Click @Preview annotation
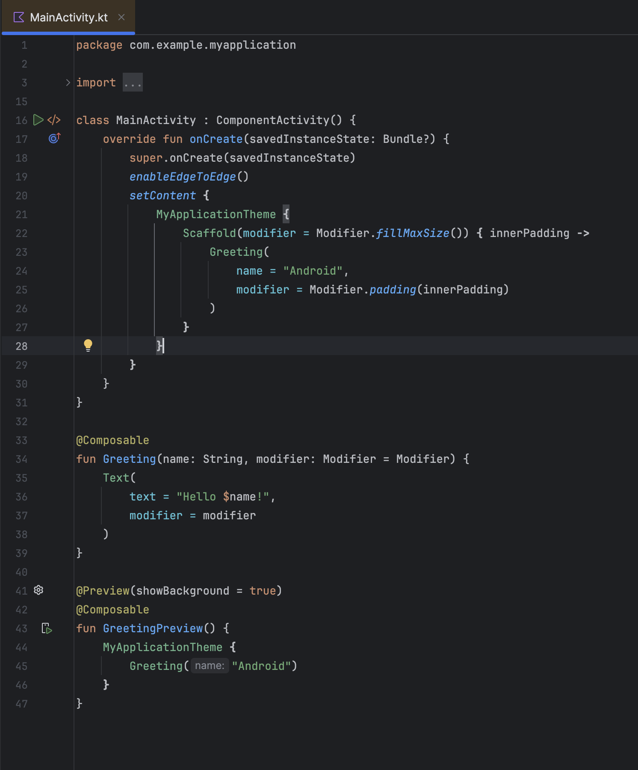This screenshot has height=770, width=638. [103, 591]
